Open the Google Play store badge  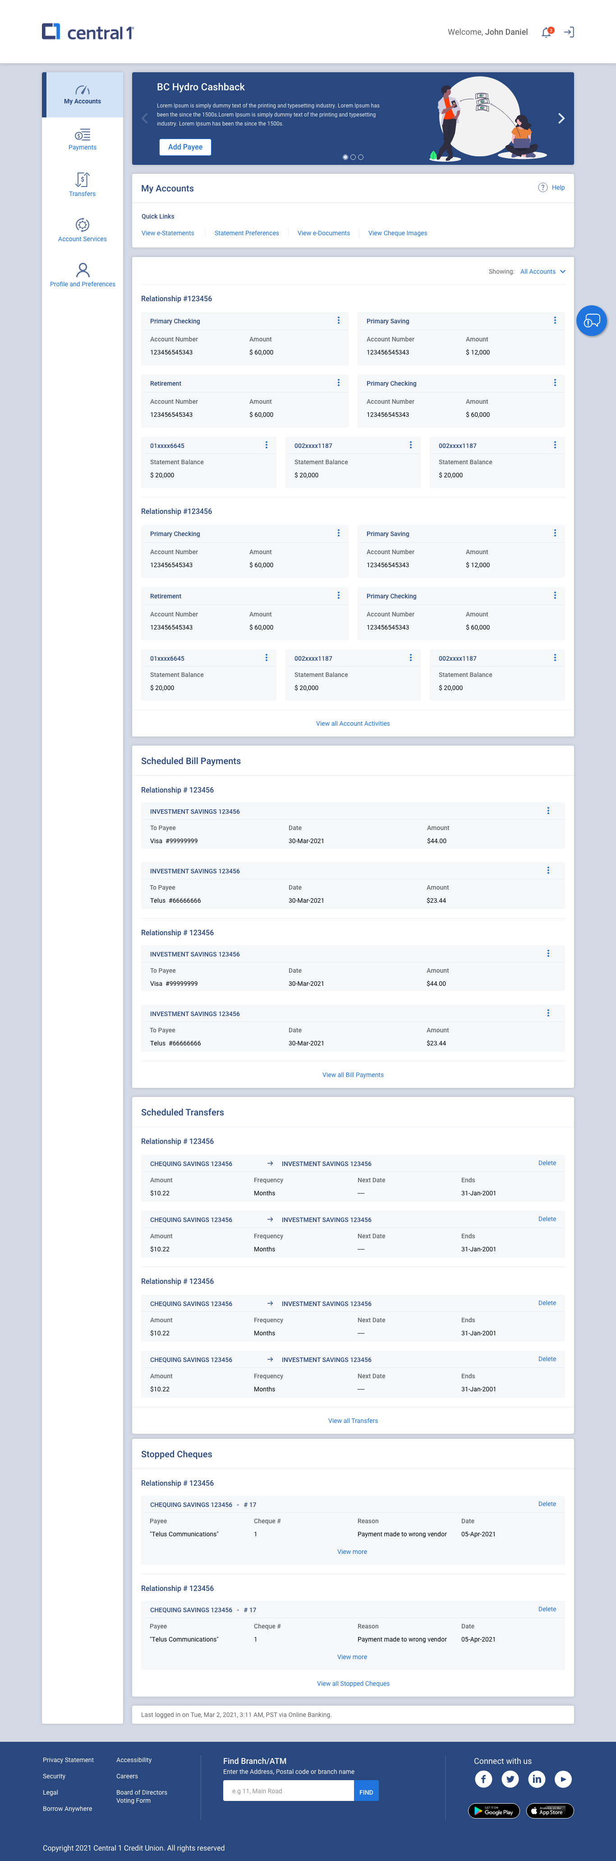point(493,1810)
